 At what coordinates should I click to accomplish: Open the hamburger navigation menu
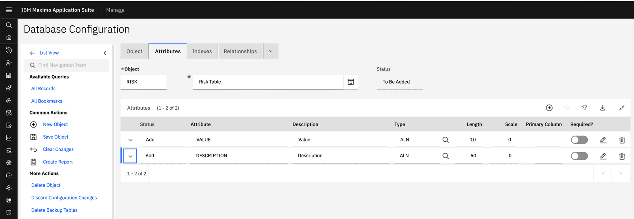pos(9,10)
